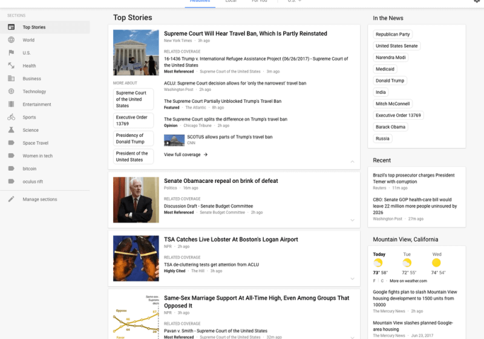484x339 pixels.
Task: Click the Science flask icon
Action: [x=11, y=130]
